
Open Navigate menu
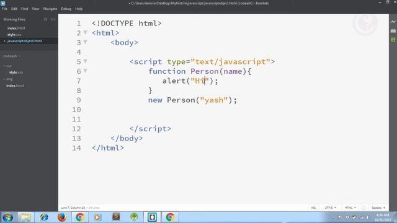(50, 9)
